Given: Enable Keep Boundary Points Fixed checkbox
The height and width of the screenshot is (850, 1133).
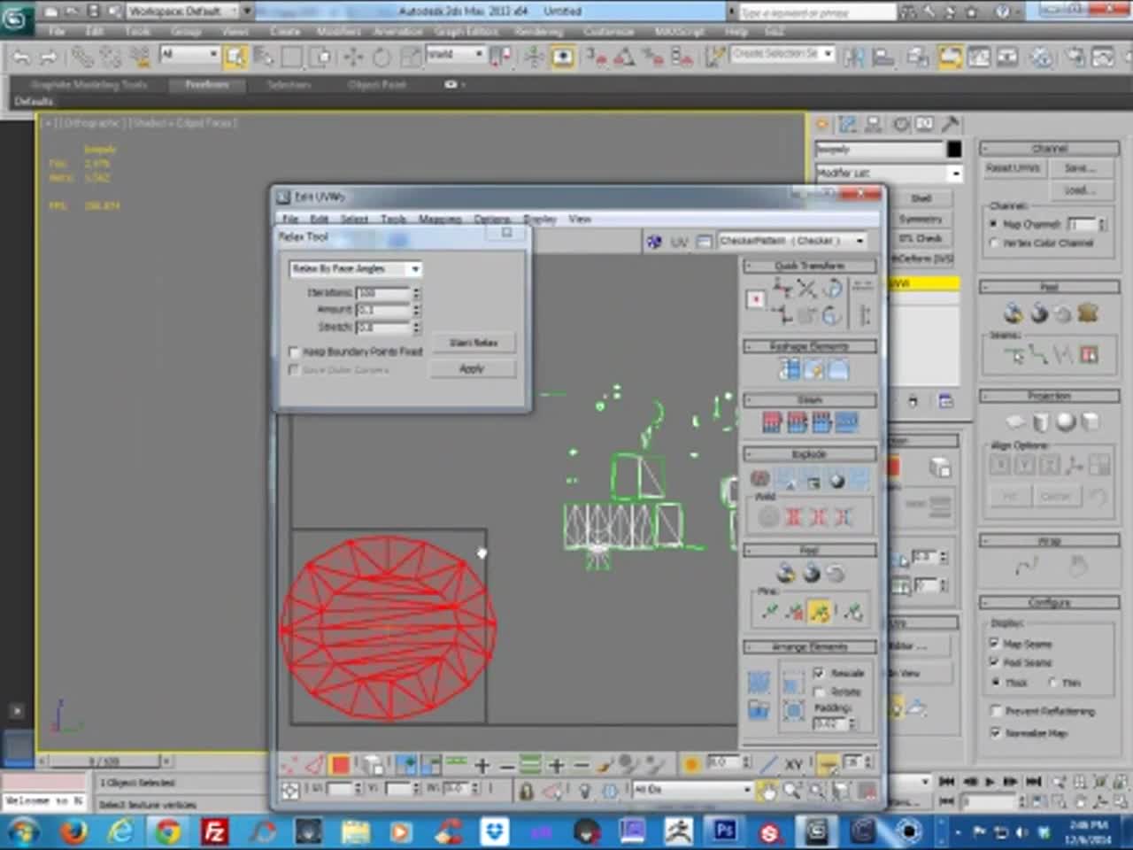Looking at the screenshot, I should click(295, 352).
